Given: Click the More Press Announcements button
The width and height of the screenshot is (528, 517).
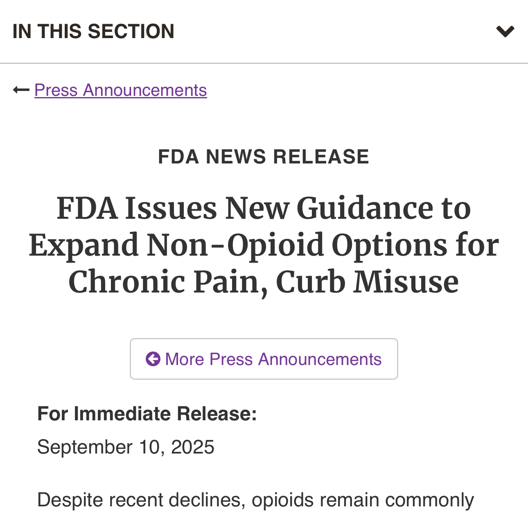Looking at the screenshot, I should point(264,359).
